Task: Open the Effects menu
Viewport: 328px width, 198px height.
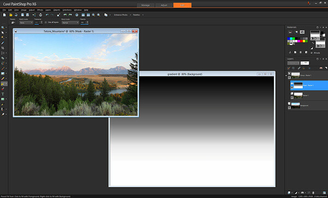Action: 40,10
